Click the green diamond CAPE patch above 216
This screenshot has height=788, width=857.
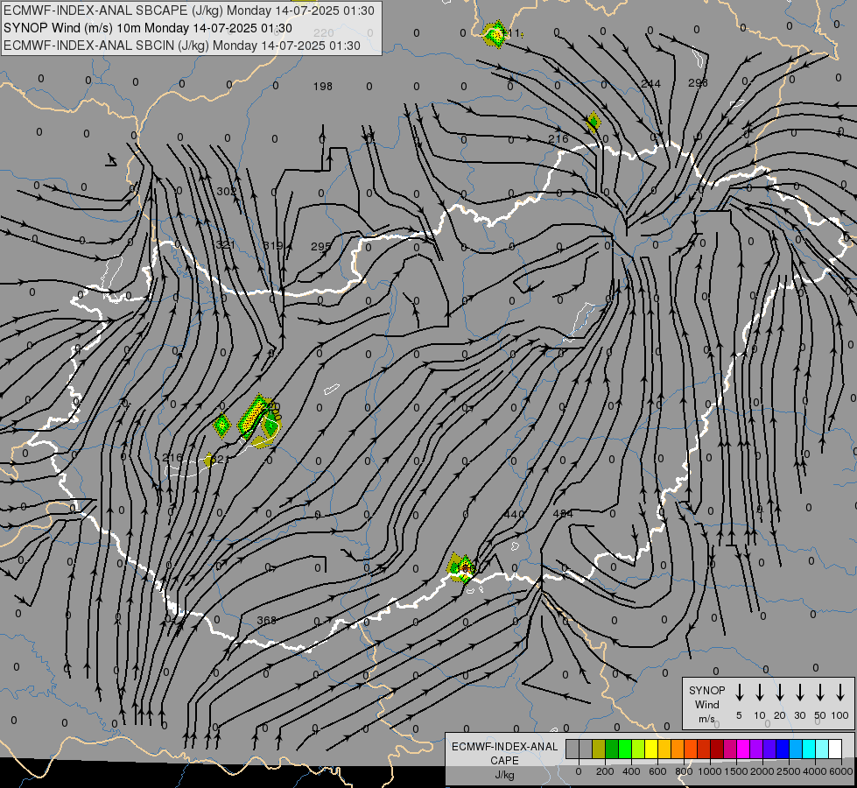(x=594, y=122)
